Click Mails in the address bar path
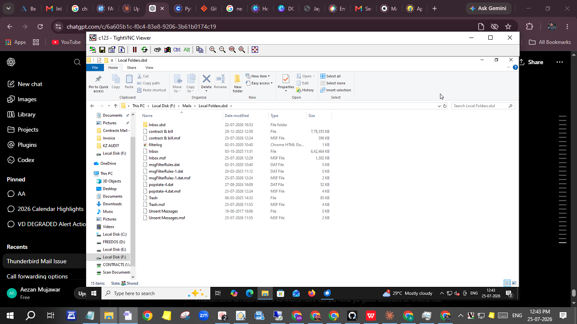The width and height of the screenshot is (577, 324). click(187, 106)
